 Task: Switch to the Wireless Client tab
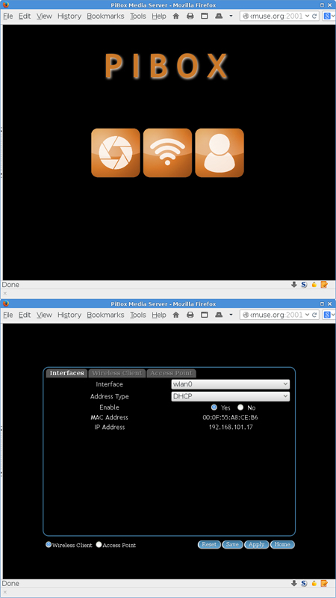[x=117, y=373]
